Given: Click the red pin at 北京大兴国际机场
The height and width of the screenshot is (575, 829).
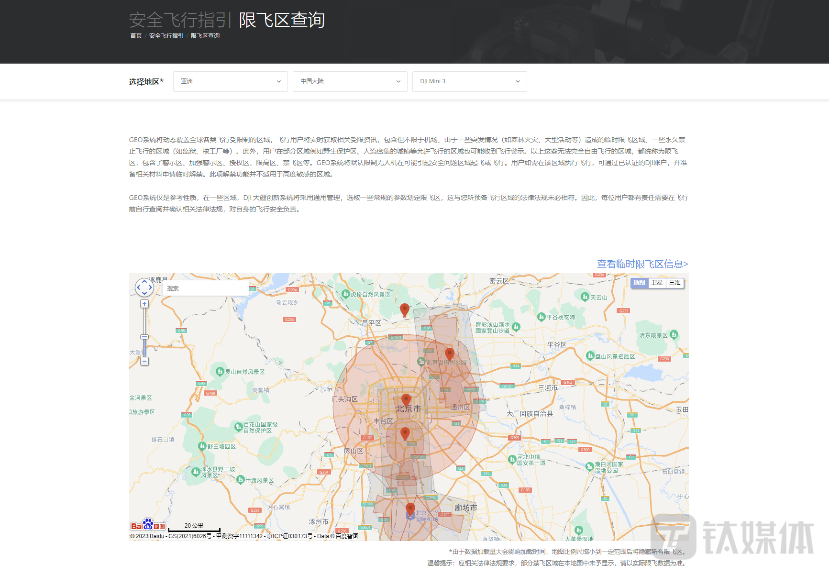Looking at the screenshot, I should pos(410,509).
